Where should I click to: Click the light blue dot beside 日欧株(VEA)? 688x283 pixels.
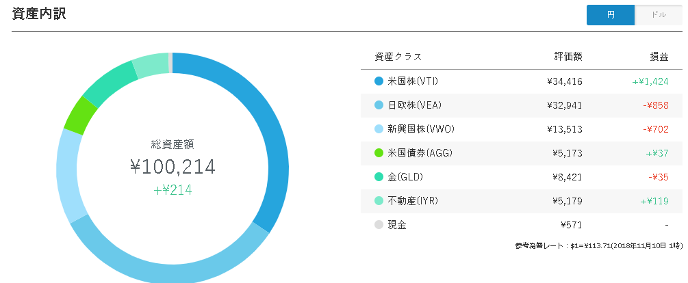point(379,105)
